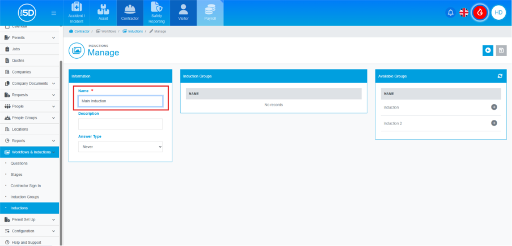
Task: Click the red flame alert icon
Action: pos(480,12)
